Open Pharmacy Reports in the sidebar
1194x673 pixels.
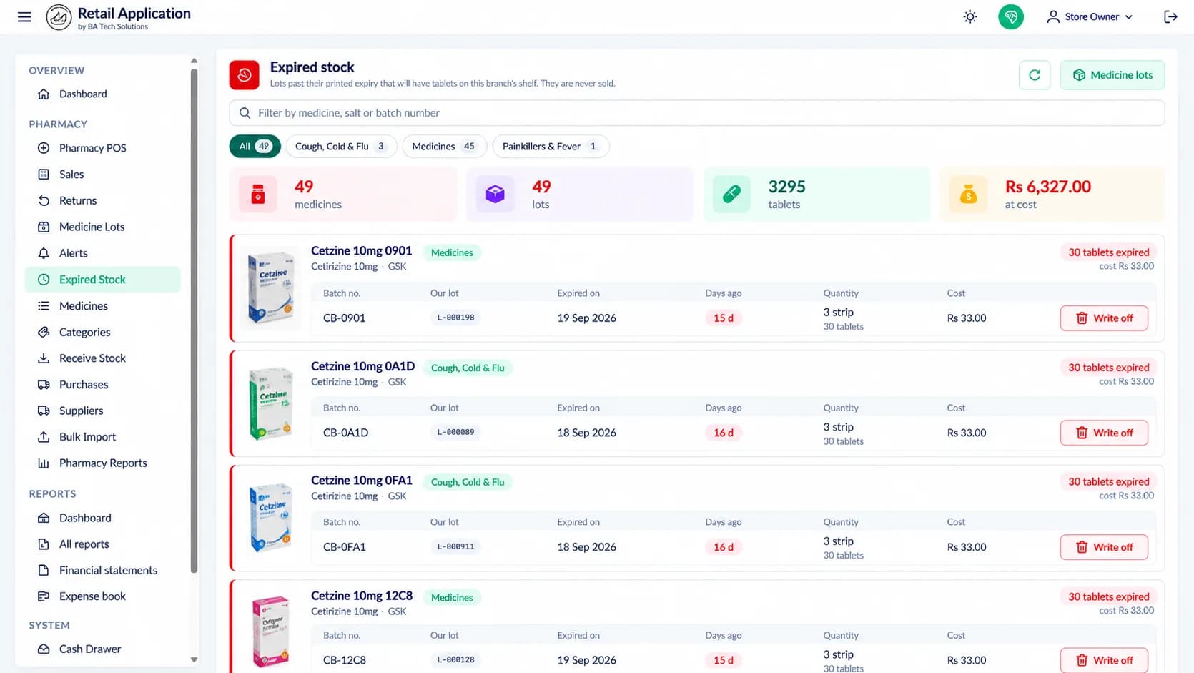point(102,463)
